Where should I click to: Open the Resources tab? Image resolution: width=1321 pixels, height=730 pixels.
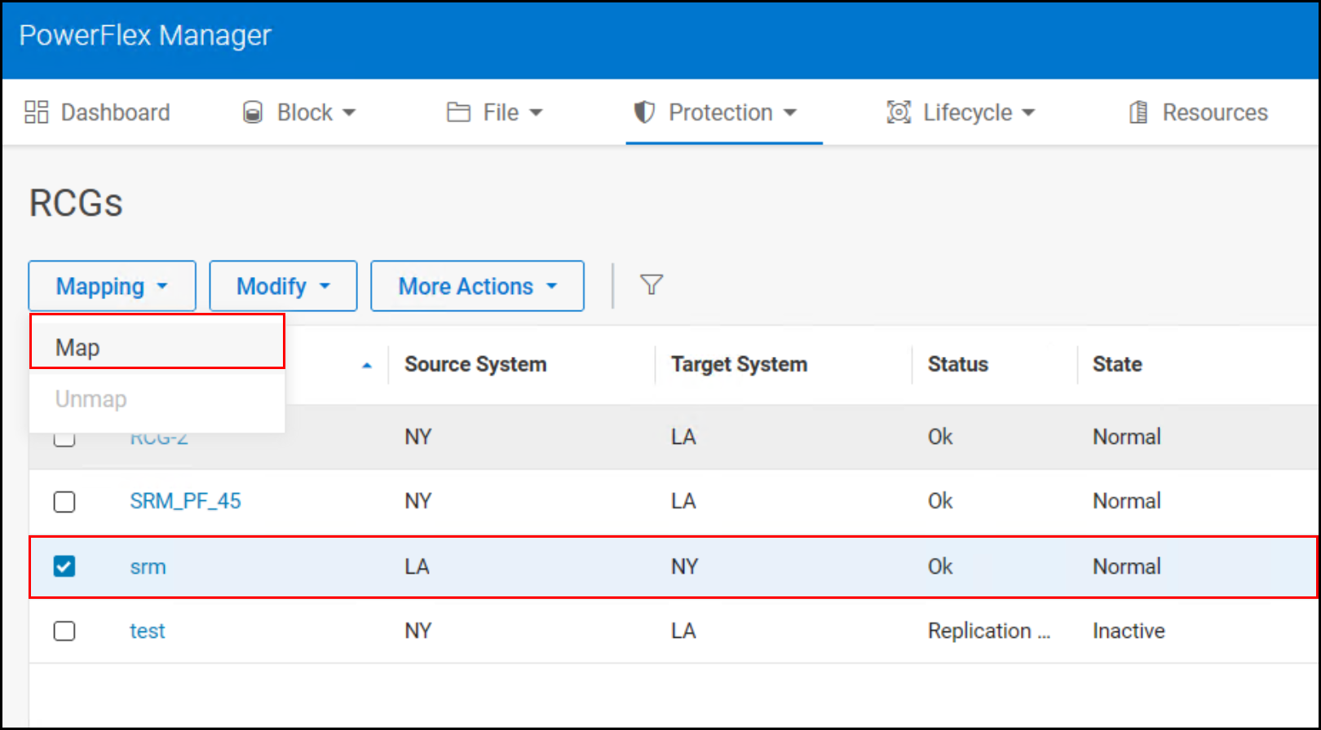point(1199,112)
